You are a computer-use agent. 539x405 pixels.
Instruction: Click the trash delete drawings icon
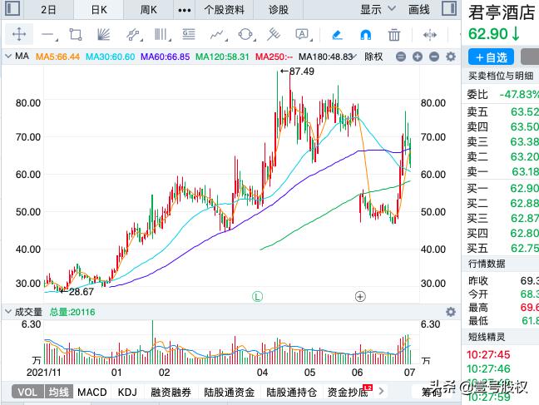(394, 35)
